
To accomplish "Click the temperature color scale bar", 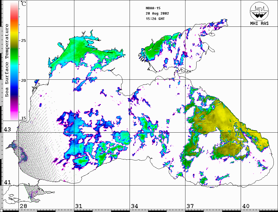I will [x=14, y=61].
